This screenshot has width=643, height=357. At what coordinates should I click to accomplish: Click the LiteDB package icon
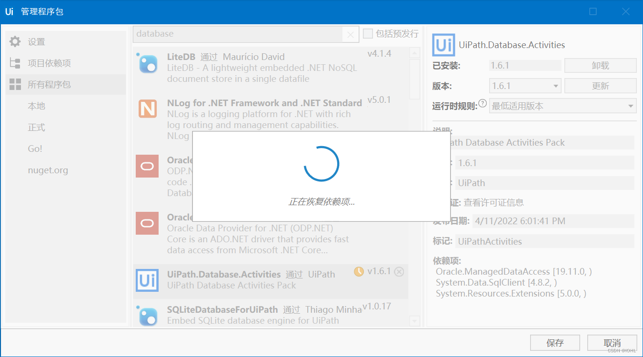click(148, 63)
